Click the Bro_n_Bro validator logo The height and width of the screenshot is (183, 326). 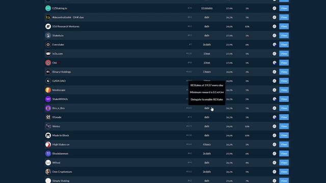tap(48, 108)
